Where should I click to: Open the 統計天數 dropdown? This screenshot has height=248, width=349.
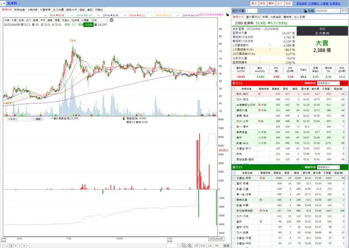click(251, 11)
